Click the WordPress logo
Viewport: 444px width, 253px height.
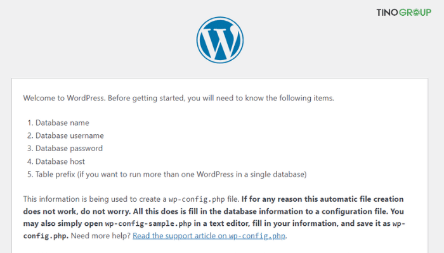[220, 40]
